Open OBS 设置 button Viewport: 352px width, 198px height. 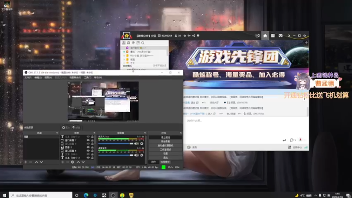point(165,154)
